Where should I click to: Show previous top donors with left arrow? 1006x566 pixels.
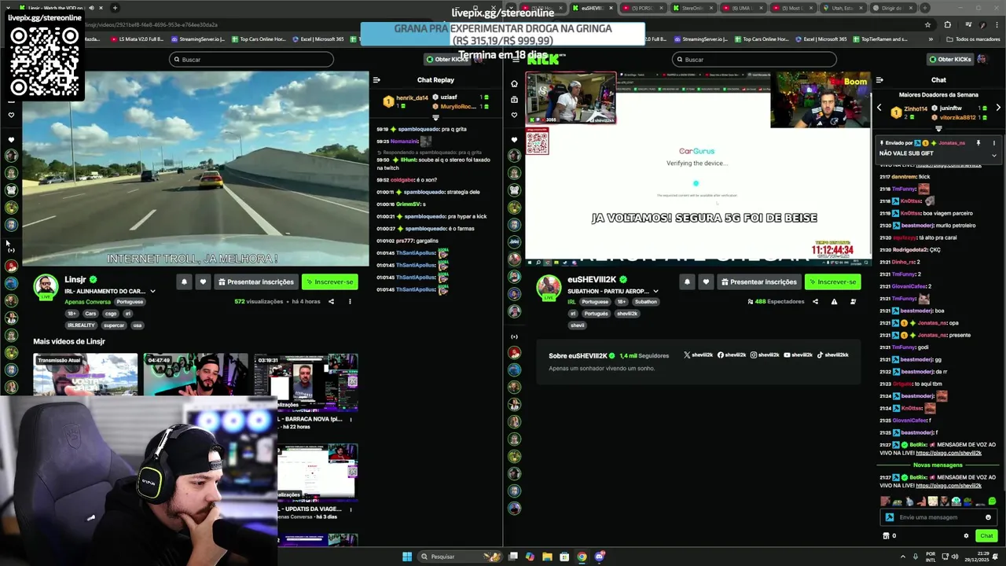[x=879, y=108]
